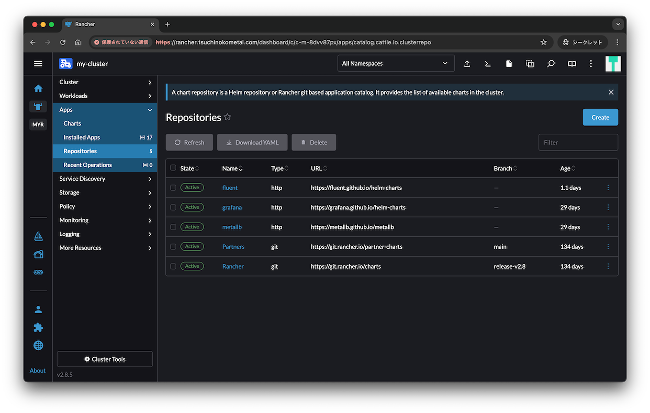Expand More Resources nav section
This screenshot has width=650, height=413.
105,248
